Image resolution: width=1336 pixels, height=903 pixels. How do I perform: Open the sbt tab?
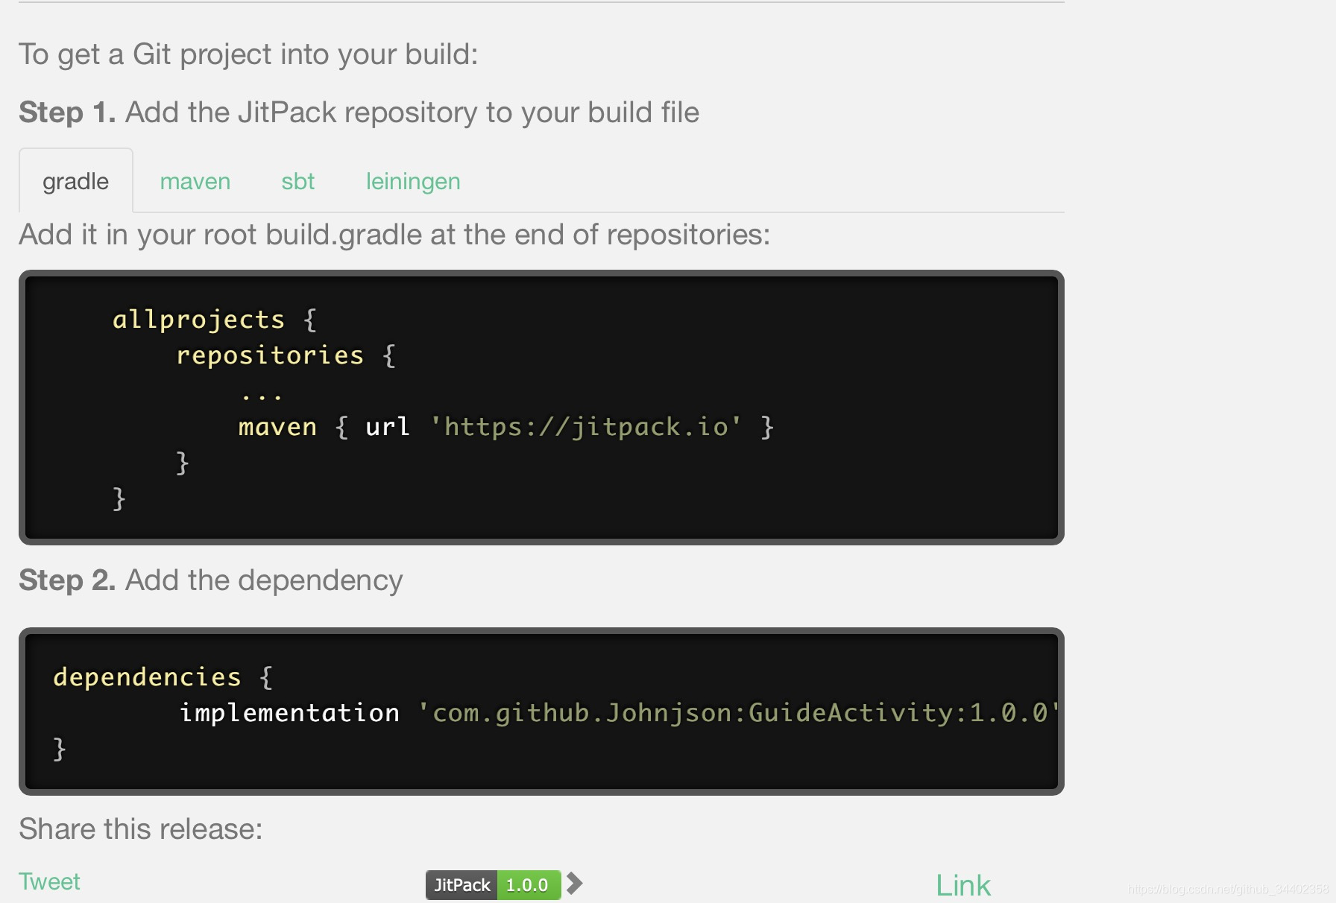pyautogui.click(x=297, y=181)
